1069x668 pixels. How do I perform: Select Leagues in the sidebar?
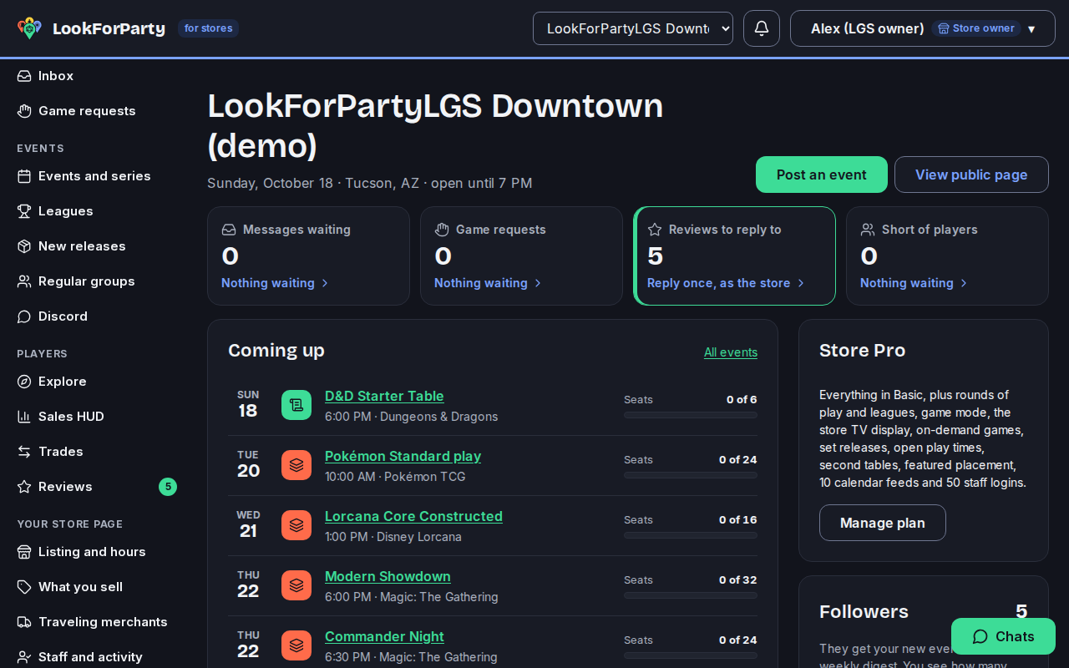pyautogui.click(x=97, y=211)
